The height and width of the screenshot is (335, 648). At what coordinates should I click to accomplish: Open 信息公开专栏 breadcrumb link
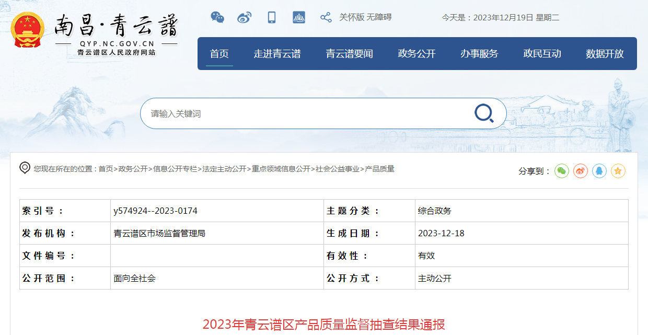click(175, 169)
